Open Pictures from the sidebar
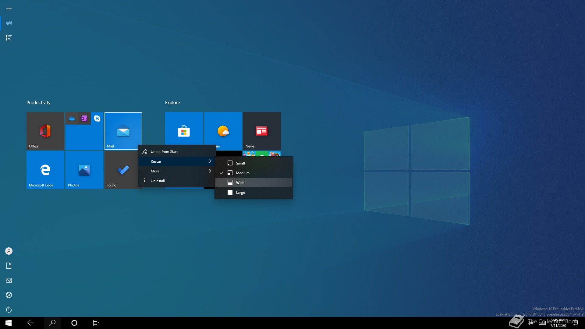This screenshot has width=585, height=329. [x=9, y=280]
